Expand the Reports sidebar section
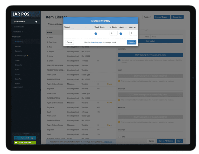The image size is (199, 154). 13,32
